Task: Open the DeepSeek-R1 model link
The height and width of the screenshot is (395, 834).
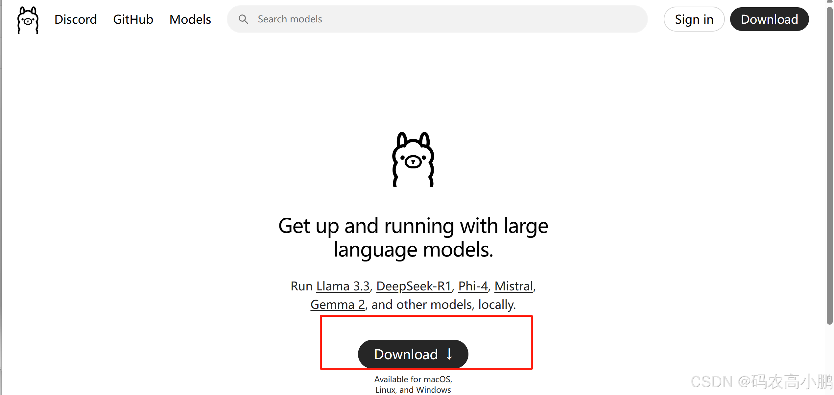Action: [x=414, y=286]
